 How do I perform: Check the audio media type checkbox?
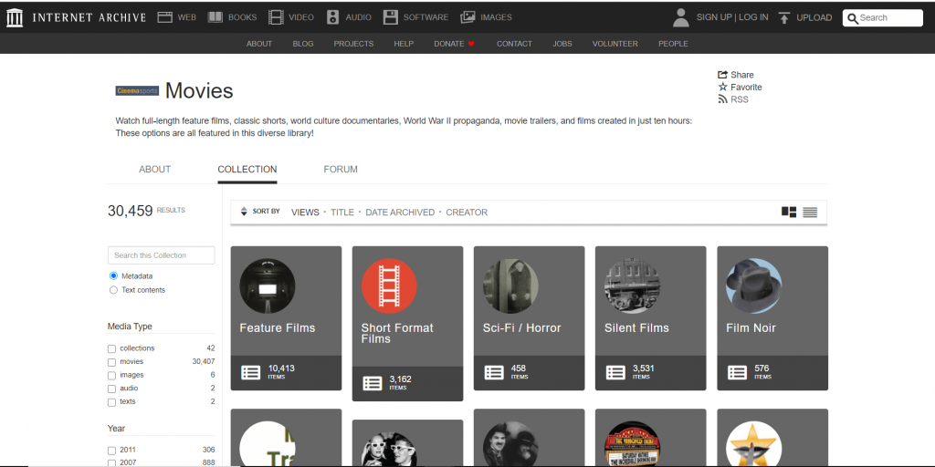coord(111,389)
